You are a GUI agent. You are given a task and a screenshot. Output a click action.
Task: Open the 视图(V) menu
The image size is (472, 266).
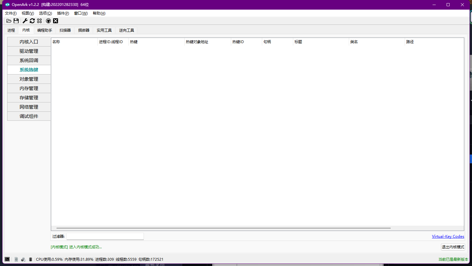[28, 13]
